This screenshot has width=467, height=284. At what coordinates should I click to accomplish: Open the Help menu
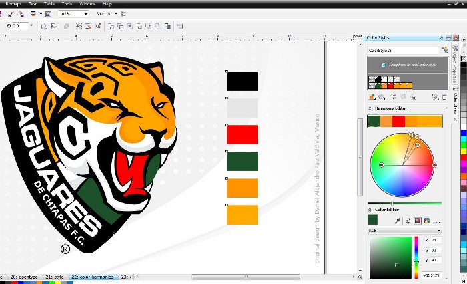click(x=107, y=4)
